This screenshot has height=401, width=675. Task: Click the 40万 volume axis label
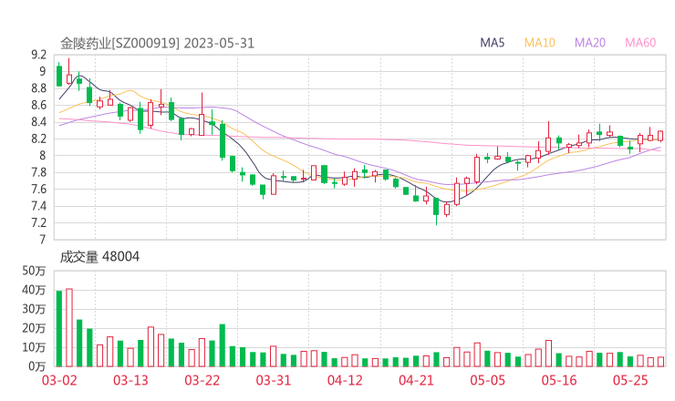[x=34, y=290]
